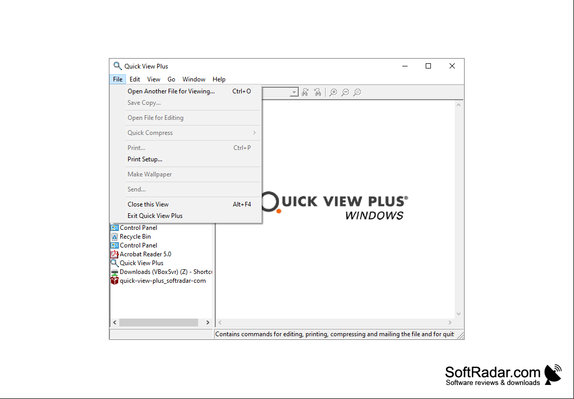Expand the Quick Compress submenu arrow

pos(254,133)
